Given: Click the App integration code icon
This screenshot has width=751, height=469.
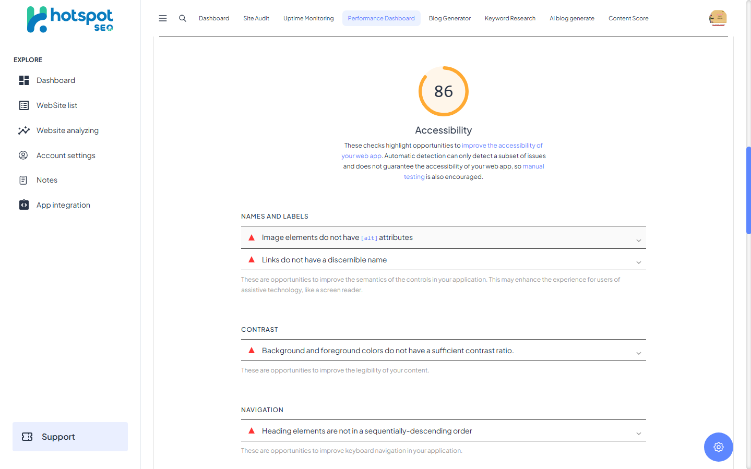Looking at the screenshot, I should (x=24, y=205).
